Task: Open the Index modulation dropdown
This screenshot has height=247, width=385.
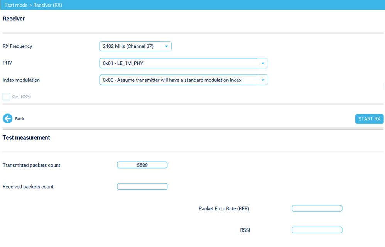Action: [x=183, y=80]
